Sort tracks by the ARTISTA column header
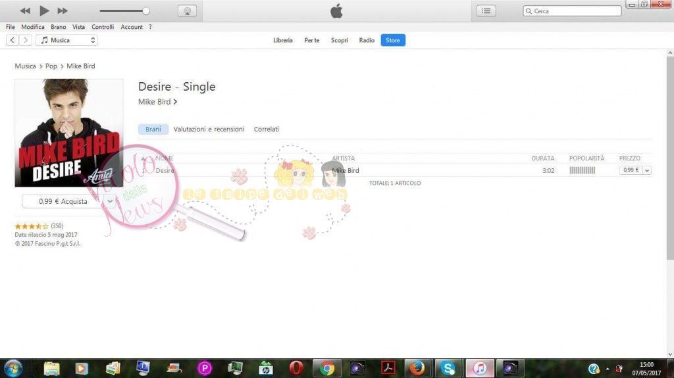The image size is (674, 378). 343,158
